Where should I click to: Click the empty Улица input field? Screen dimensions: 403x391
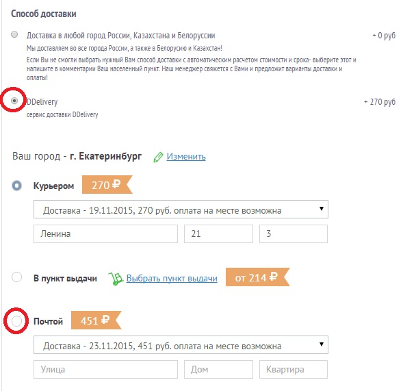[x=105, y=369]
